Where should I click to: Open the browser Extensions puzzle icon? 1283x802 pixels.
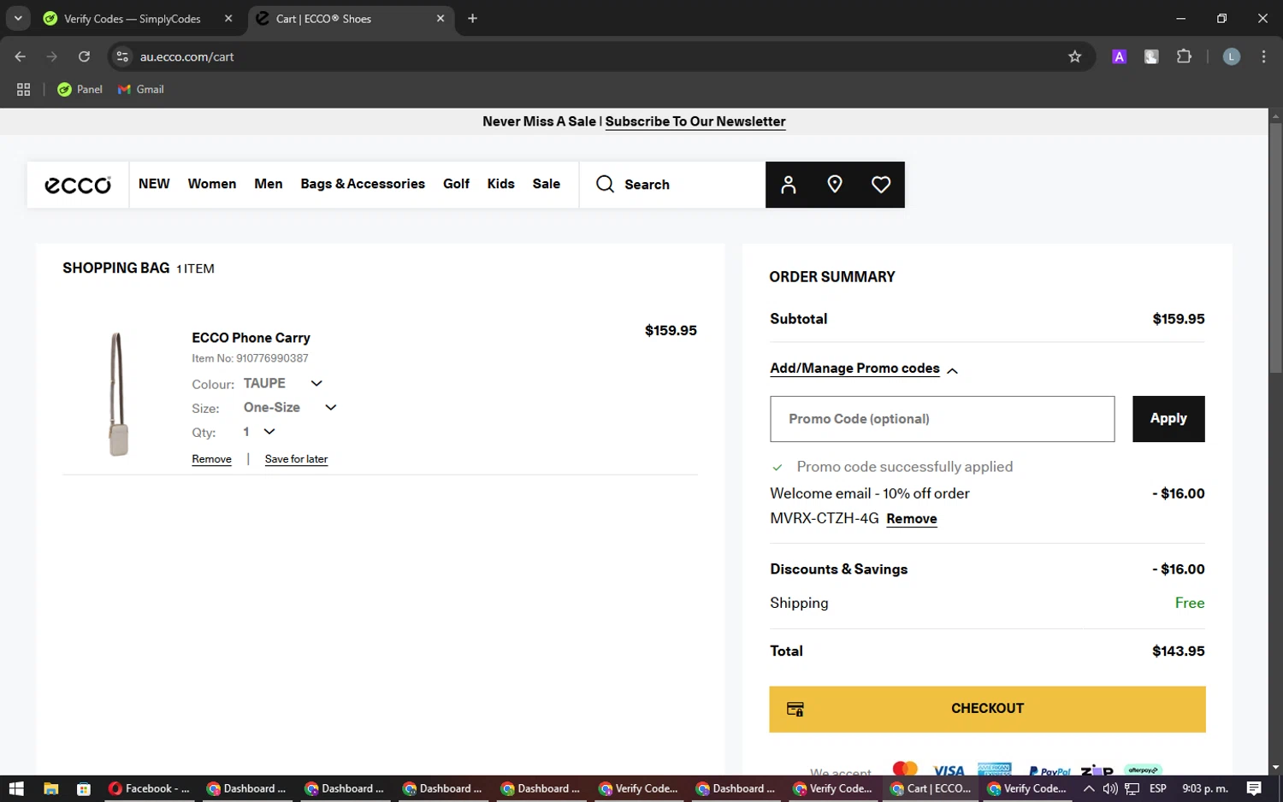[x=1184, y=56]
